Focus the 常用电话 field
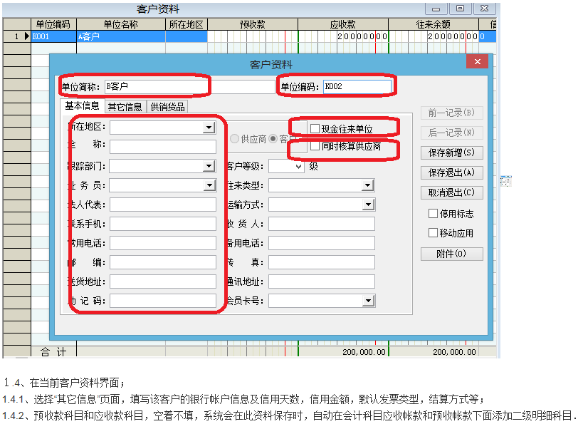583x424 pixels. coord(163,243)
